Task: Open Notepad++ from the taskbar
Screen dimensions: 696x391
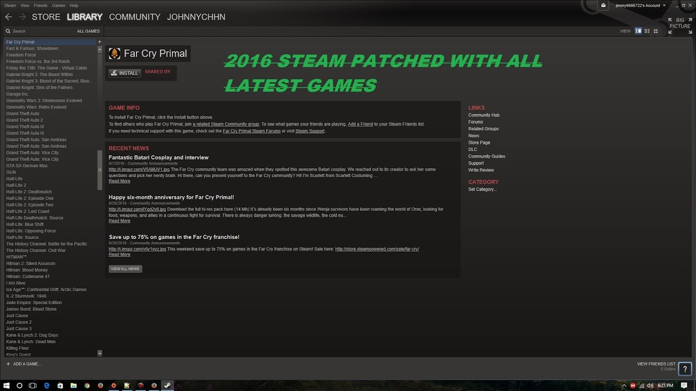Action: (127, 386)
